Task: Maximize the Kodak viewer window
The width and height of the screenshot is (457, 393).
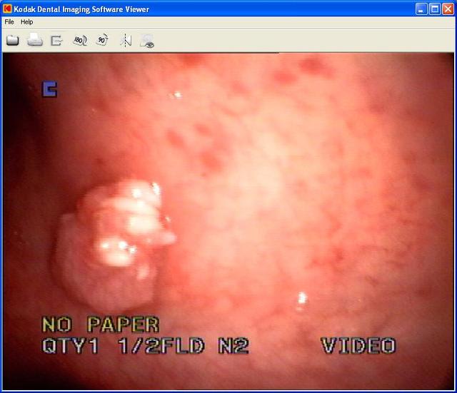Action: click(434, 9)
